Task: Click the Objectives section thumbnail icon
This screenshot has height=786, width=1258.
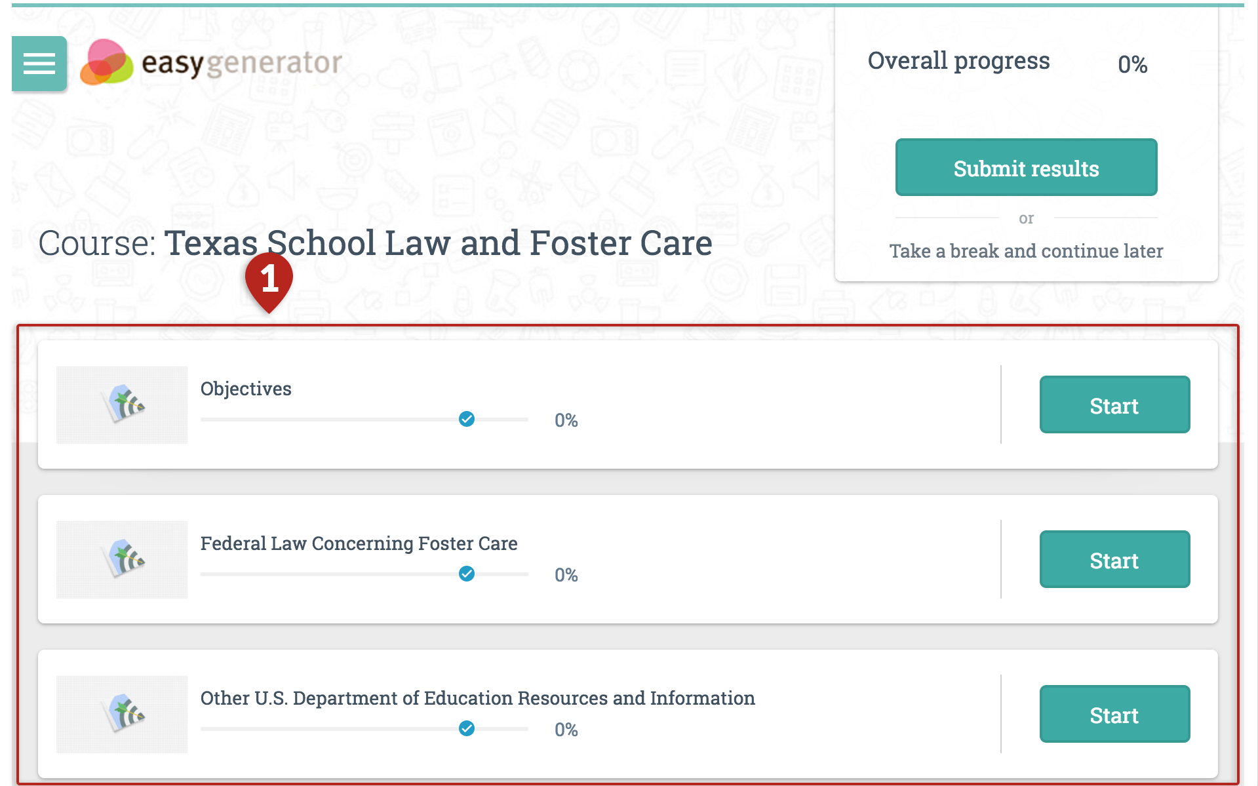Action: [122, 404]
